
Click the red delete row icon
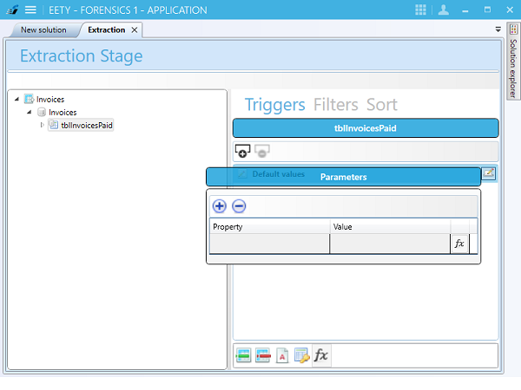coord(263,356)
